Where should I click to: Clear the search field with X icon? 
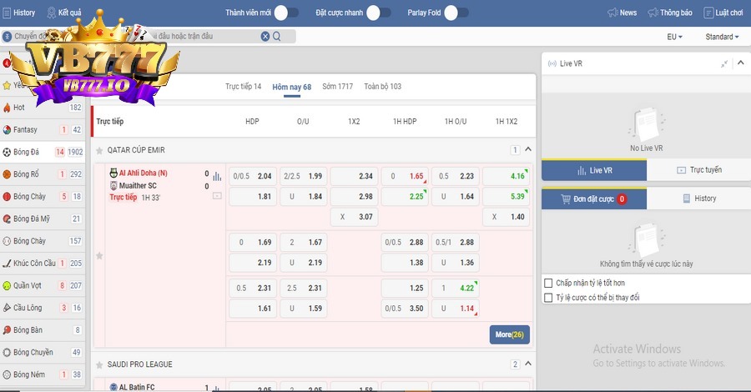coord(265,37)
